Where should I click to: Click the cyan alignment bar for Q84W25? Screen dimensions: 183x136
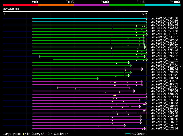[89, 22]
